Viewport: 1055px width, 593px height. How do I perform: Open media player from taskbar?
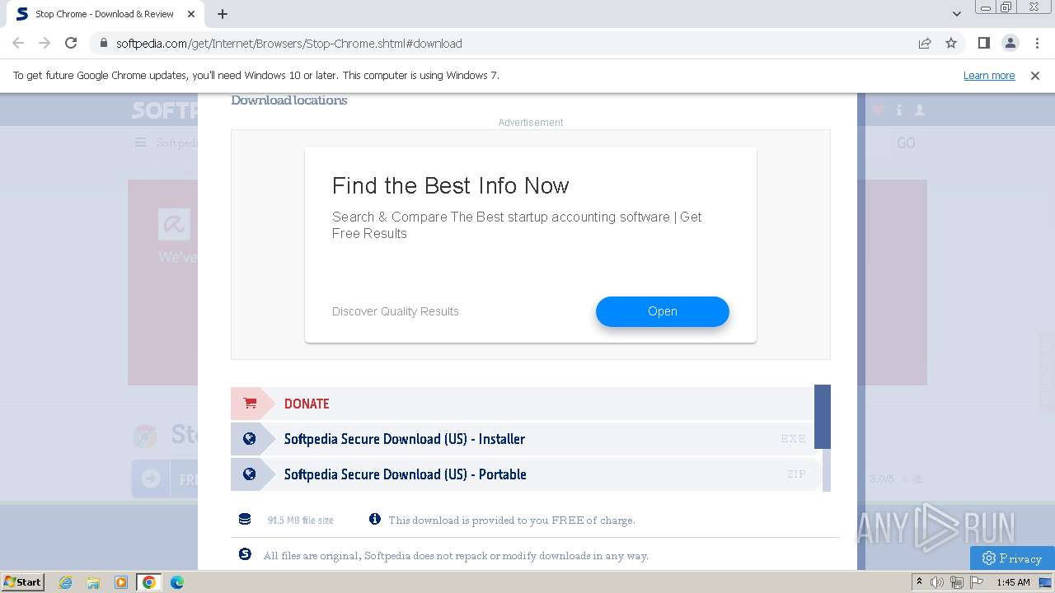pyautogui.click(x=121, y=582)
